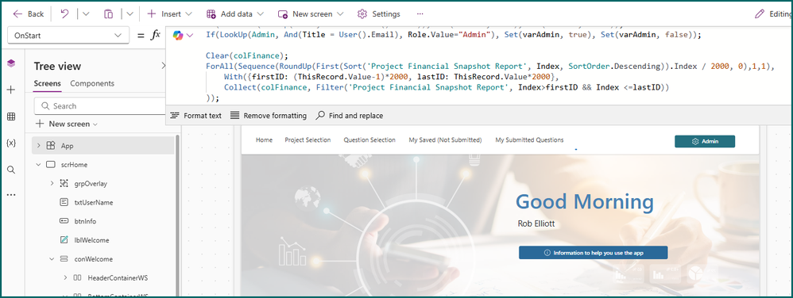This screenshot has width=793, height=298.
Task: Expand the Add data dropdown
Action: point(235,14)
